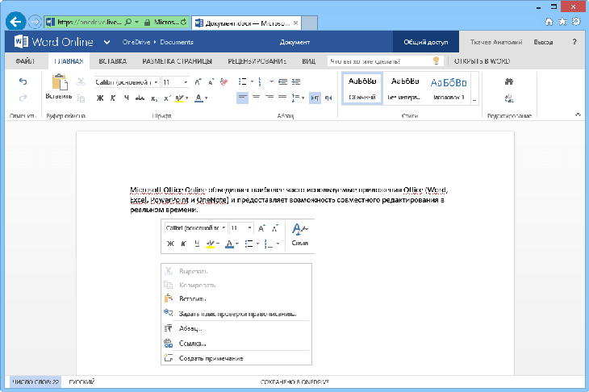The width and height of the screenshot is (589, 392).
Task: Click the Вставить paste clipboard icon in ribbon
Action: 60,81
